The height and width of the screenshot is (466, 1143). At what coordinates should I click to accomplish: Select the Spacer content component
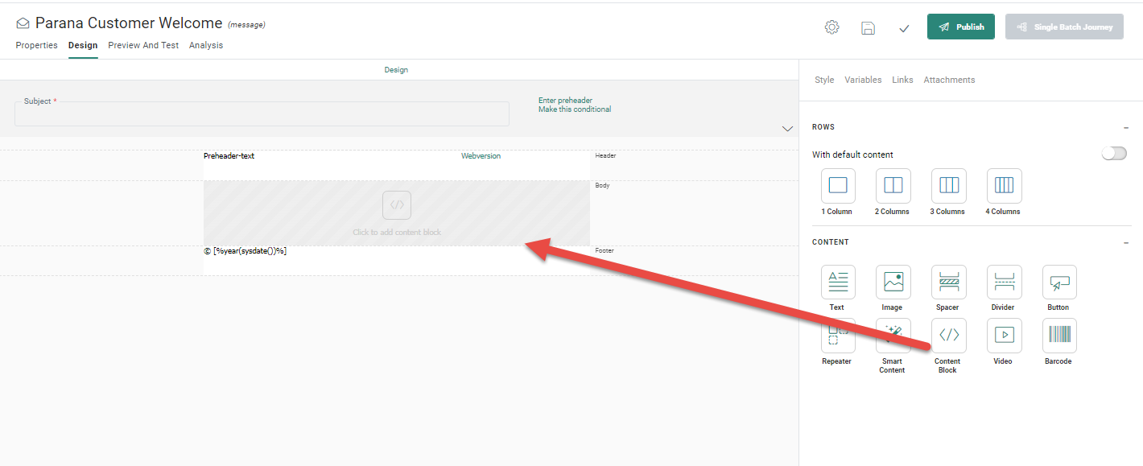coord(948,282)
